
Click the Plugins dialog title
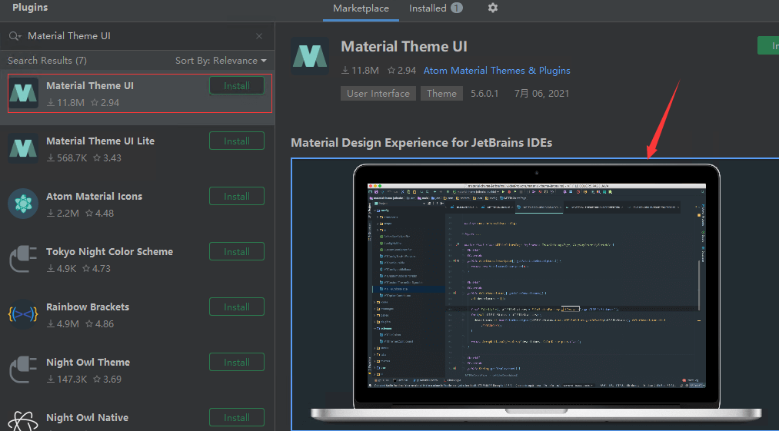point(30,8)
